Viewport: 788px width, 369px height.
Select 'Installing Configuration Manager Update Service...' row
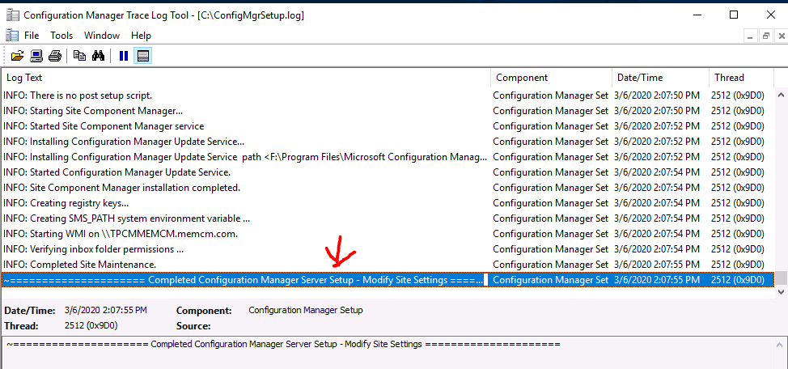pyautogui.click(x=388, y=142)
